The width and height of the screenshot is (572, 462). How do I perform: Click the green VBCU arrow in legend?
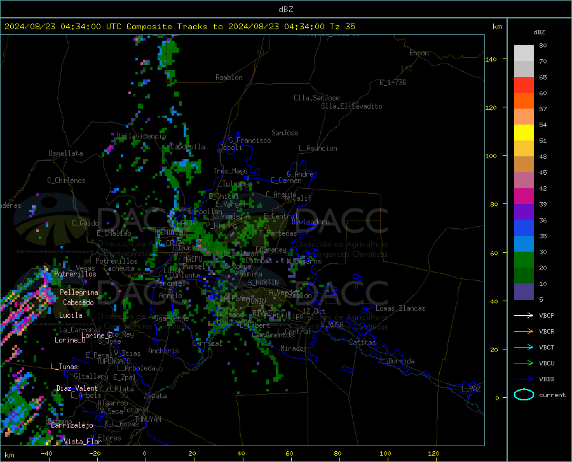(x=524, y=363)
